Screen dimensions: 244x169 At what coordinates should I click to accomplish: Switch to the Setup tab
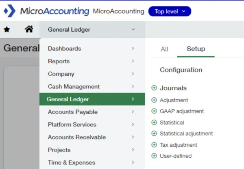pyautogui.click(x=196, y=49)
